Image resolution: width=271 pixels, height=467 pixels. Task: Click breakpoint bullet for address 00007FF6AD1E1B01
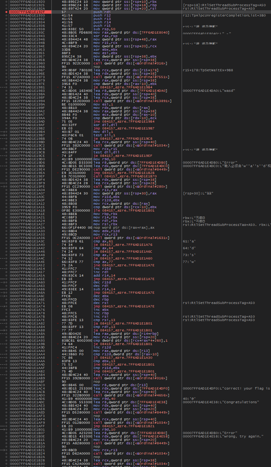pos(7,430)
